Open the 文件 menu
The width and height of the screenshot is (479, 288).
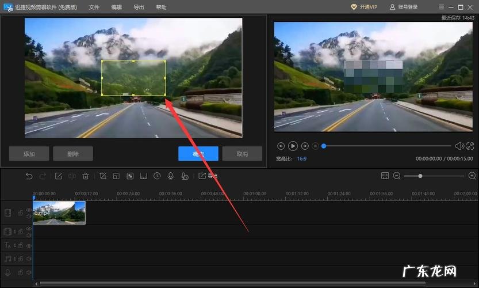tap(94, 7)
